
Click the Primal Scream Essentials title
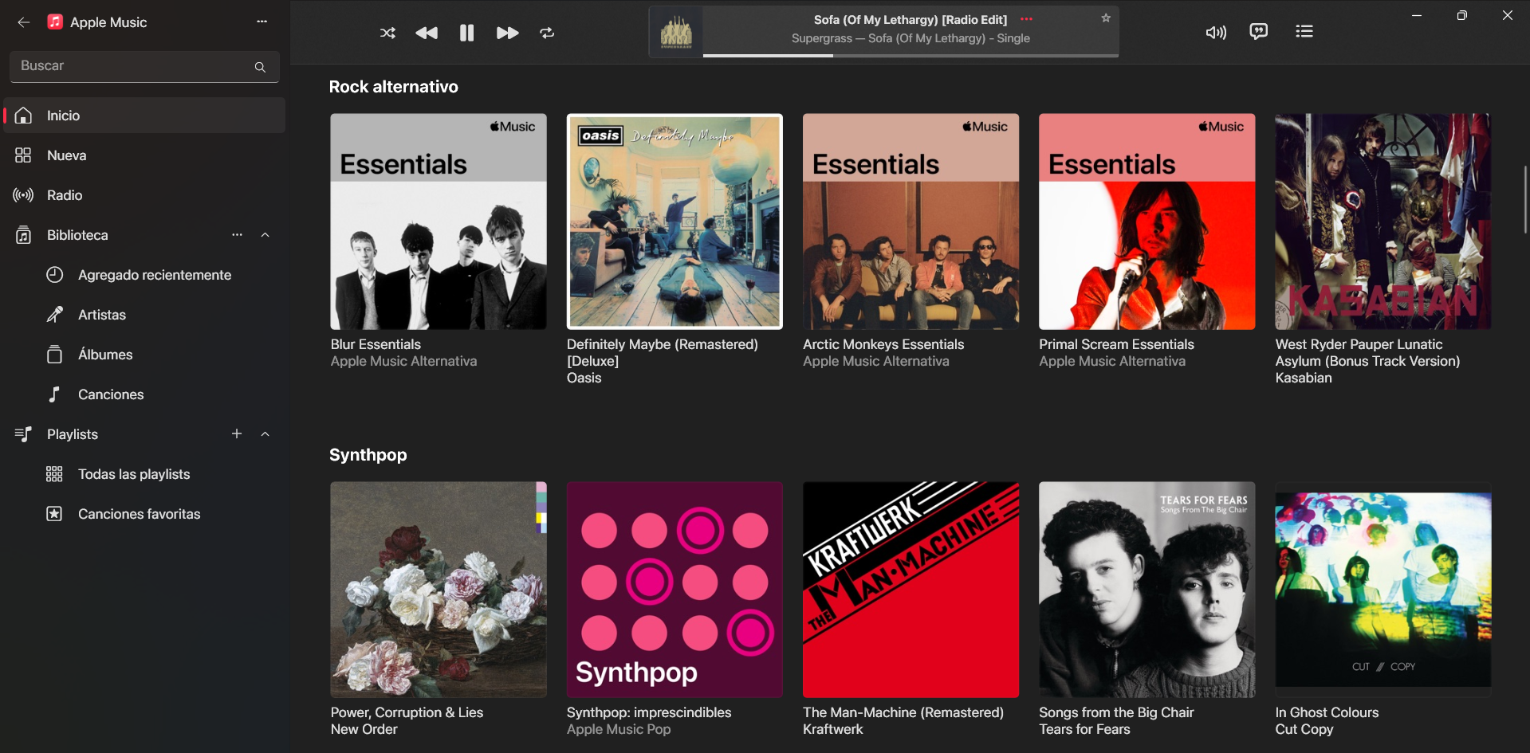[1116, 344]
